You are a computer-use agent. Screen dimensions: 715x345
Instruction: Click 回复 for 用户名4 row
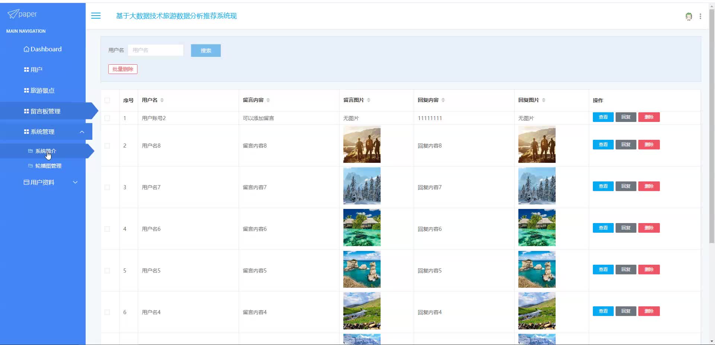(x=626, y=311)
